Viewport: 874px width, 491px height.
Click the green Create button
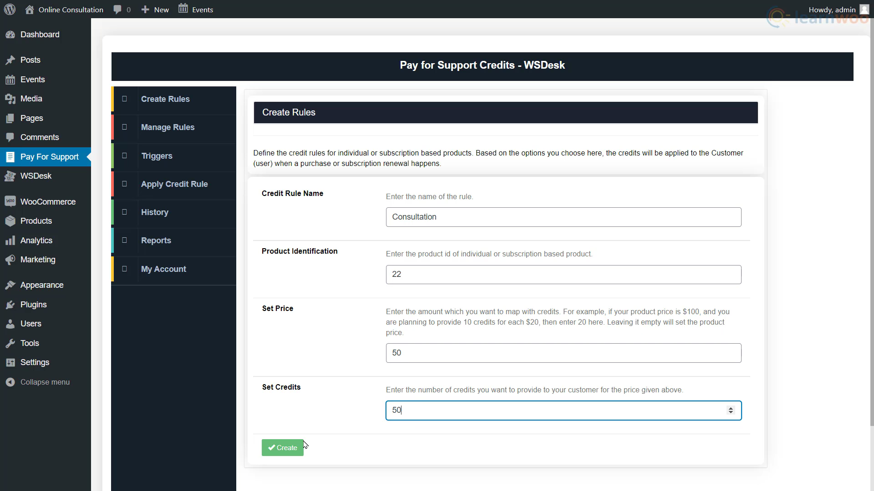point(282,448)
